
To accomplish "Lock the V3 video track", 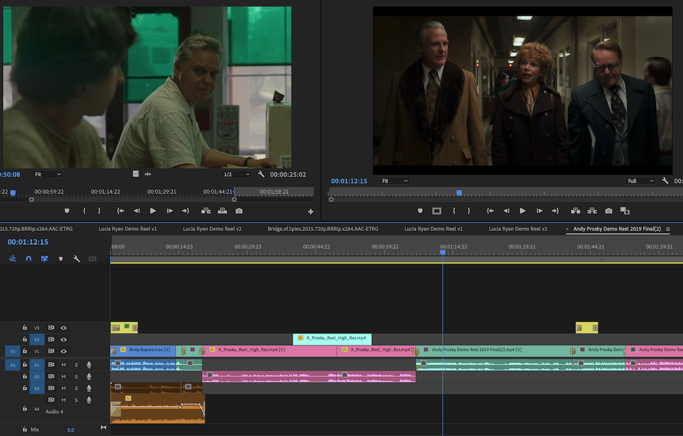I will click(25, 328).
